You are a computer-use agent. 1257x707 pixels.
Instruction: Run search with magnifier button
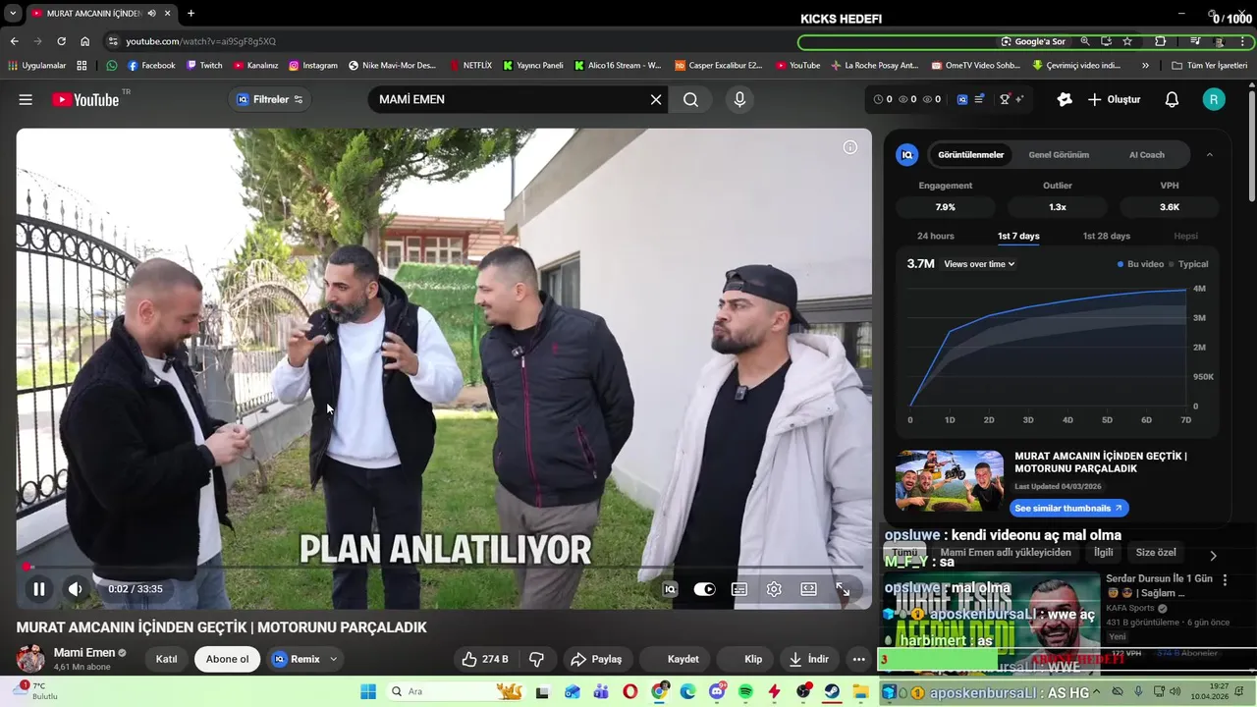691,99
